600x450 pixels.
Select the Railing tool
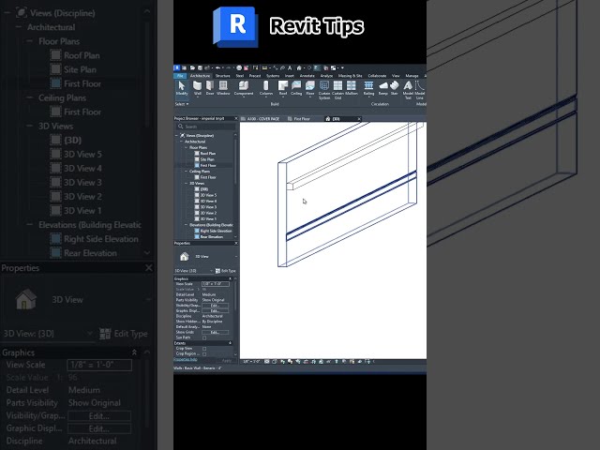(368, 88)
